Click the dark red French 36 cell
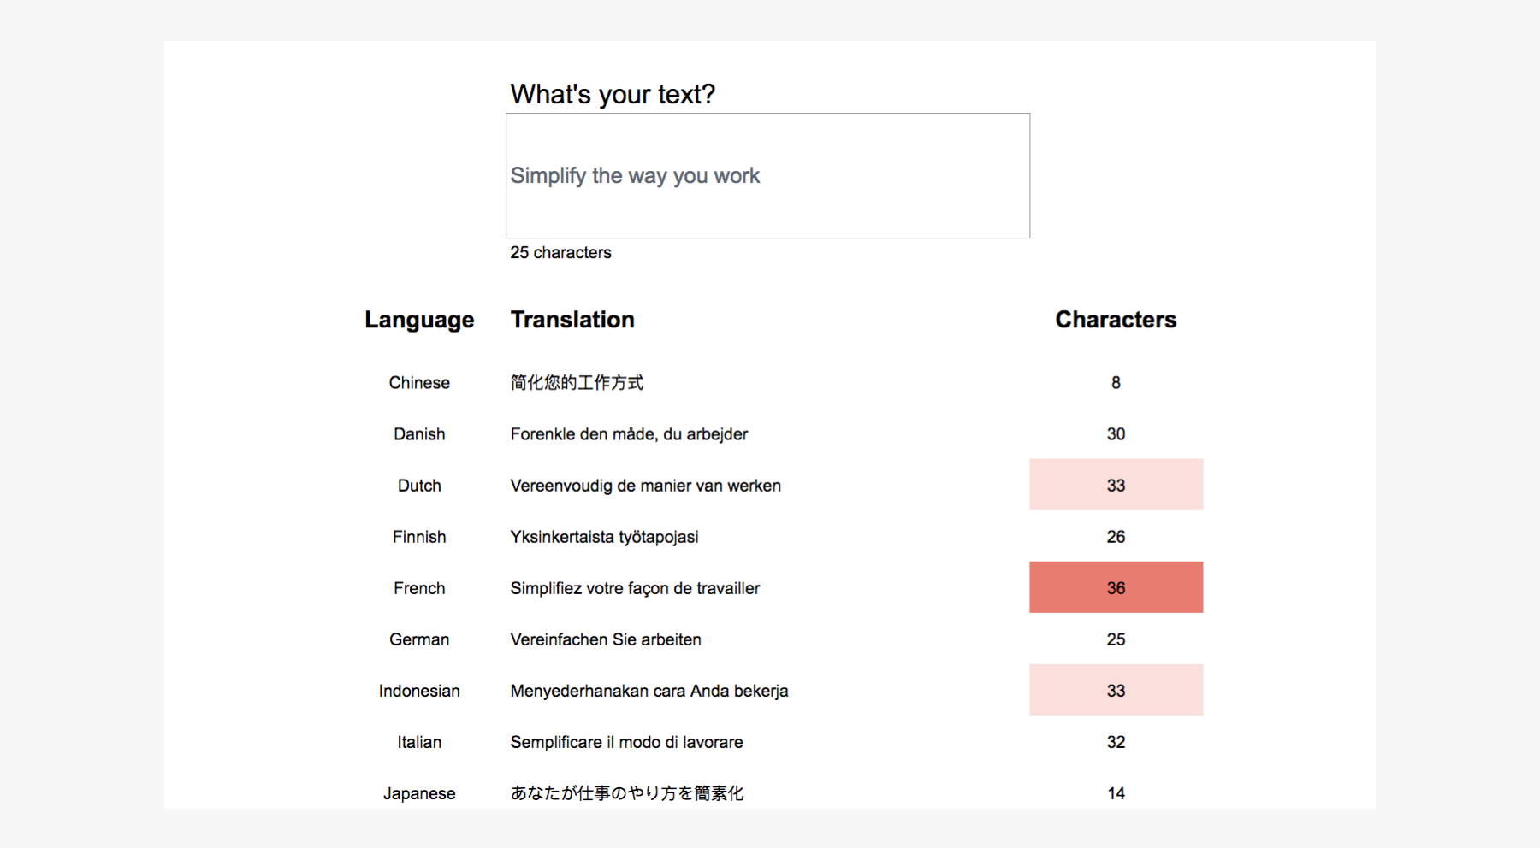The width and height of the screenshot is (1540, 848). 1116,588
